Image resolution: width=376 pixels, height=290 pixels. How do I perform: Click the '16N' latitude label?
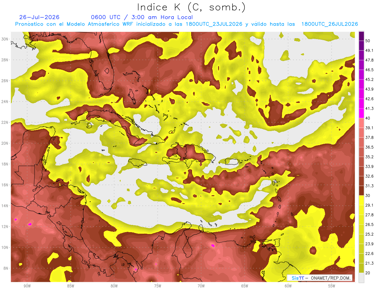[x=5, y=185]
